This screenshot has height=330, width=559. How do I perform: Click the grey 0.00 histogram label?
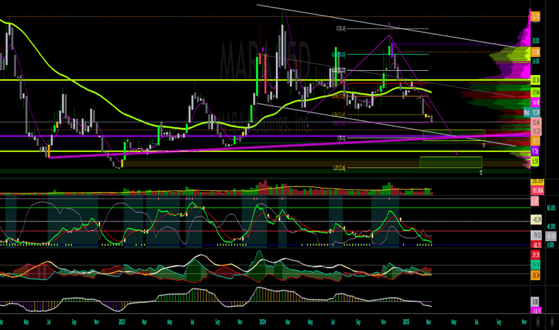click(535, 301)
